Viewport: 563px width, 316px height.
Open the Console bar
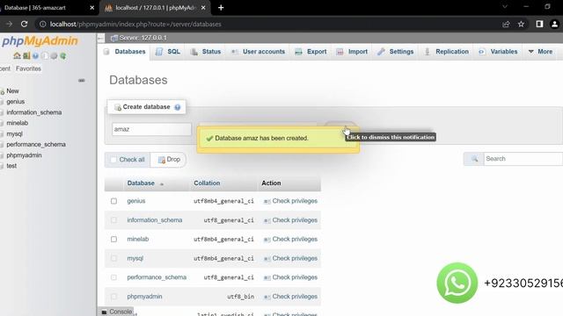click(x=117, y=312)
